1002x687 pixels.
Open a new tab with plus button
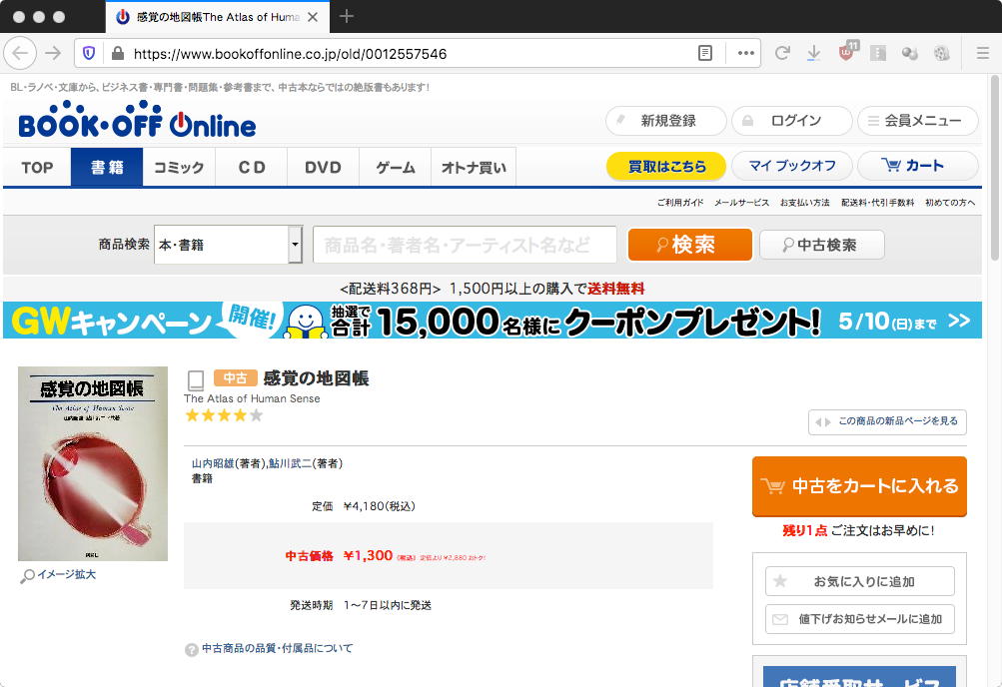tap(347, 16)
